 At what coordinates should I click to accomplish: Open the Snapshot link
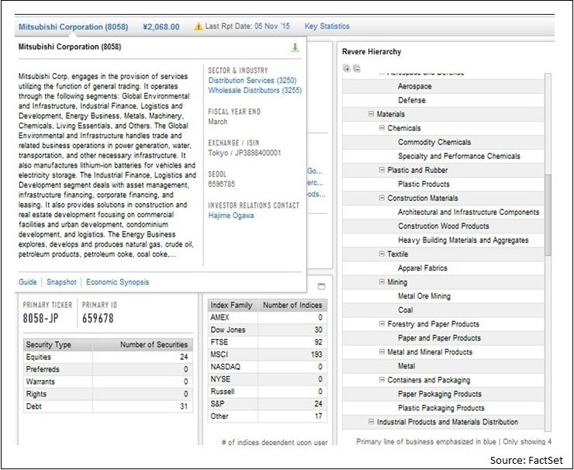coord(61,282)
